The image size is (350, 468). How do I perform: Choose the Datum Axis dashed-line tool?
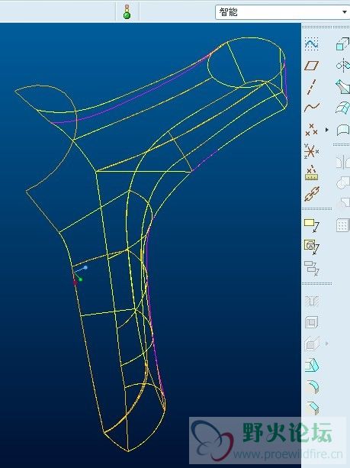[312, 87]
